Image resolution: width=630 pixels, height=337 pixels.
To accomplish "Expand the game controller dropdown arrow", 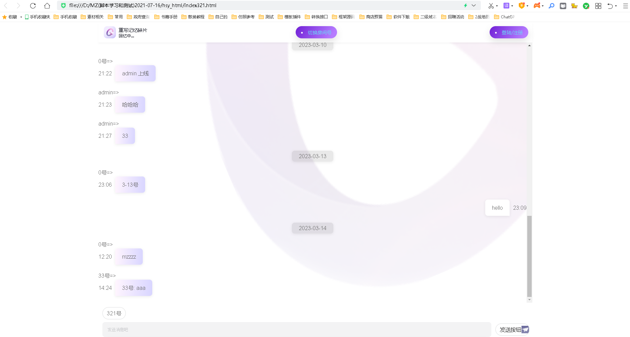I will tap(543, 6).
